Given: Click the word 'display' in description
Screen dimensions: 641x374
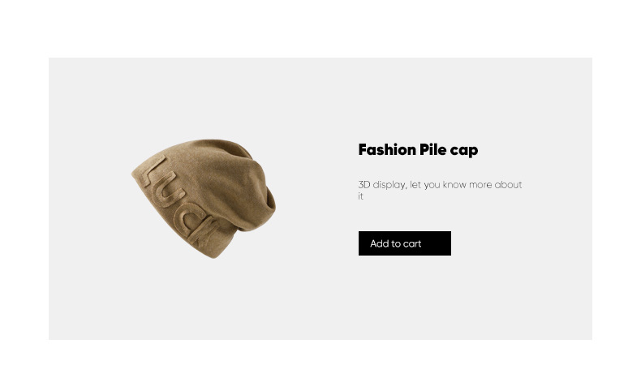Looking at the screenshot, I should pyautogui.click(x=389, y=185).
